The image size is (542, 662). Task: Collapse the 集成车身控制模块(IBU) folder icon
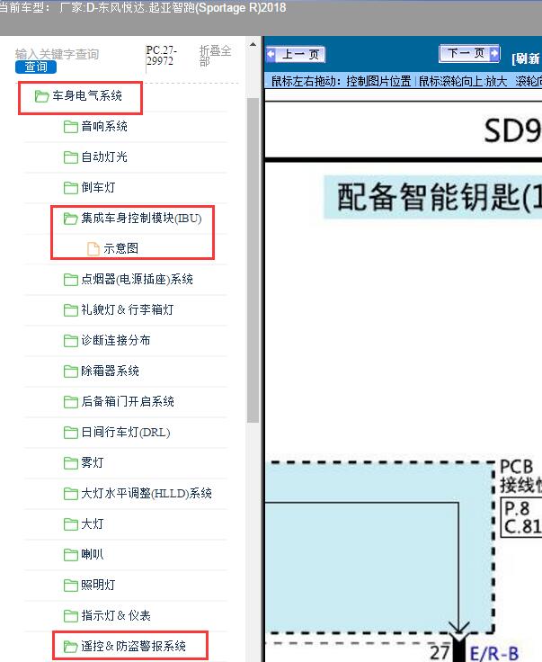click(70, 219)
